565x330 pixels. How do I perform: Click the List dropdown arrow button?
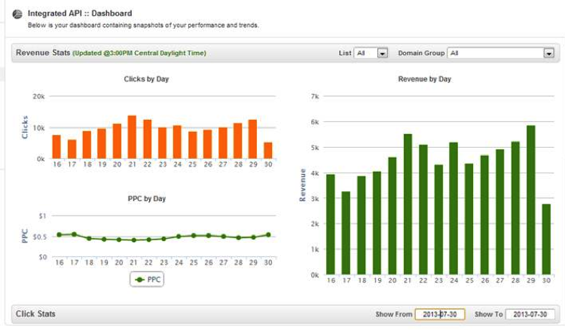(x=382, y=53)
